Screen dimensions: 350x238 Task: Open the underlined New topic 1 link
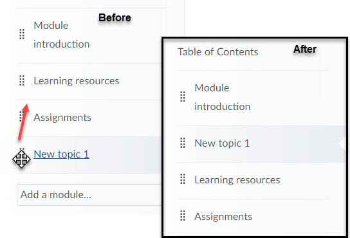pos(61,154)
